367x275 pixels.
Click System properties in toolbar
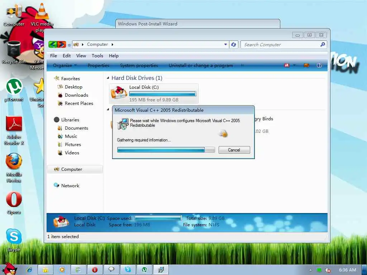139,66
